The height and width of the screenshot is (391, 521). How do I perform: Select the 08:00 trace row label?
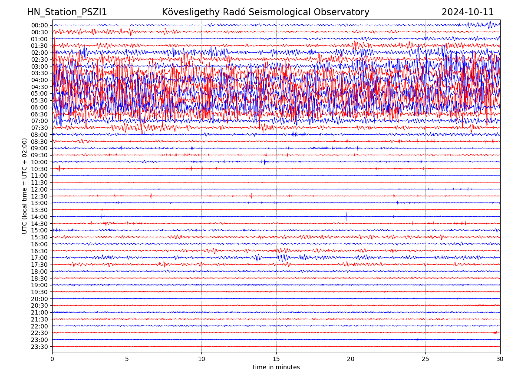pos(40,135)
